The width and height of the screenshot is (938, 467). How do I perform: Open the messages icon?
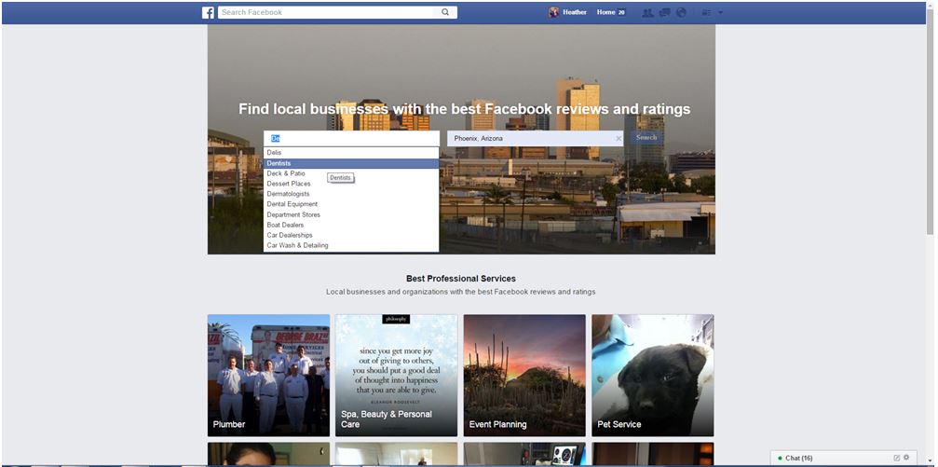tap(664, 12)
